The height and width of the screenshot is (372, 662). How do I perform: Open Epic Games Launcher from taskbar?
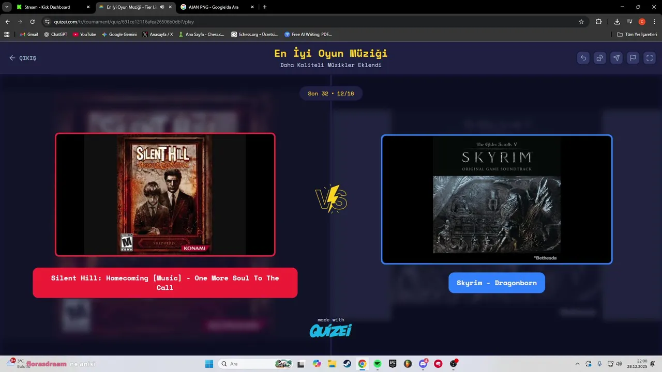click(393, 364)
